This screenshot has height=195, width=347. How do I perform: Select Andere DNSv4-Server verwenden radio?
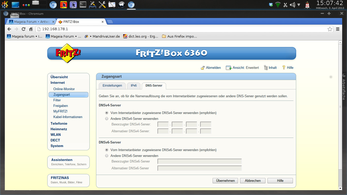107,119
